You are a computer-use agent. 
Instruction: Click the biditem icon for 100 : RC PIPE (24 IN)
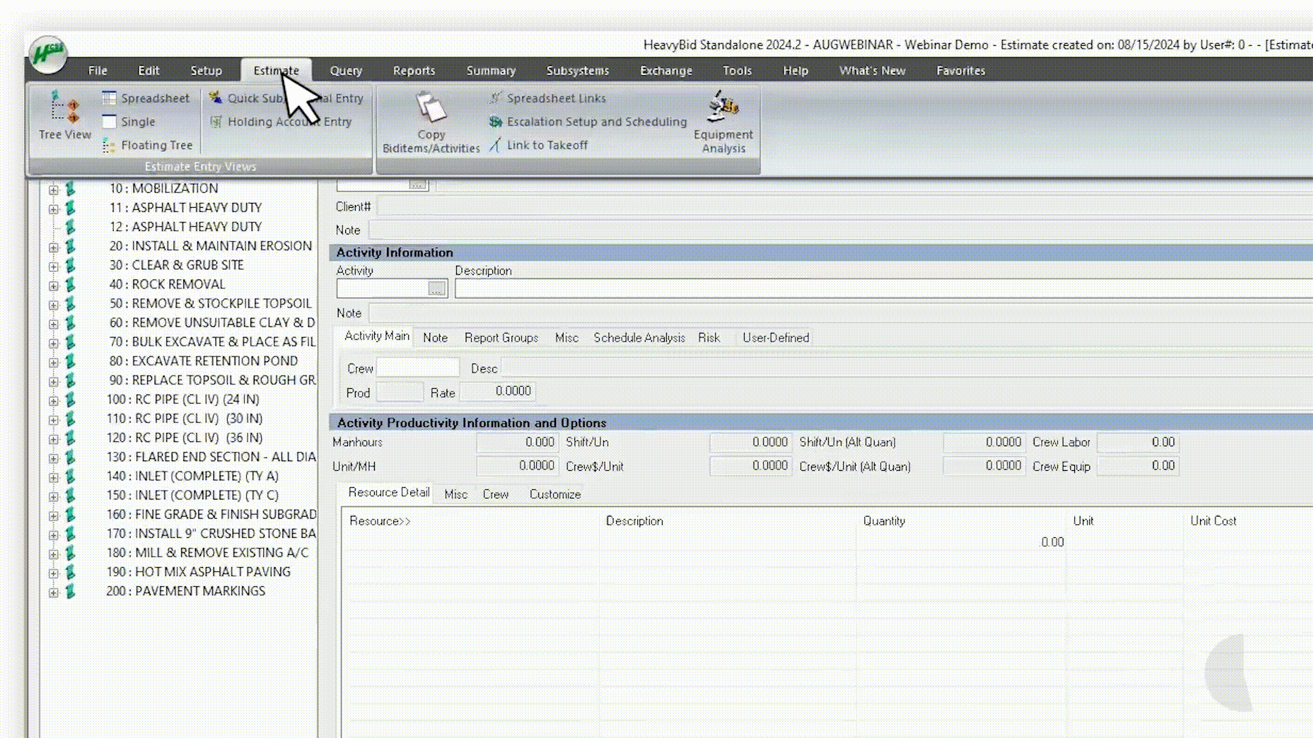point(70,400)
